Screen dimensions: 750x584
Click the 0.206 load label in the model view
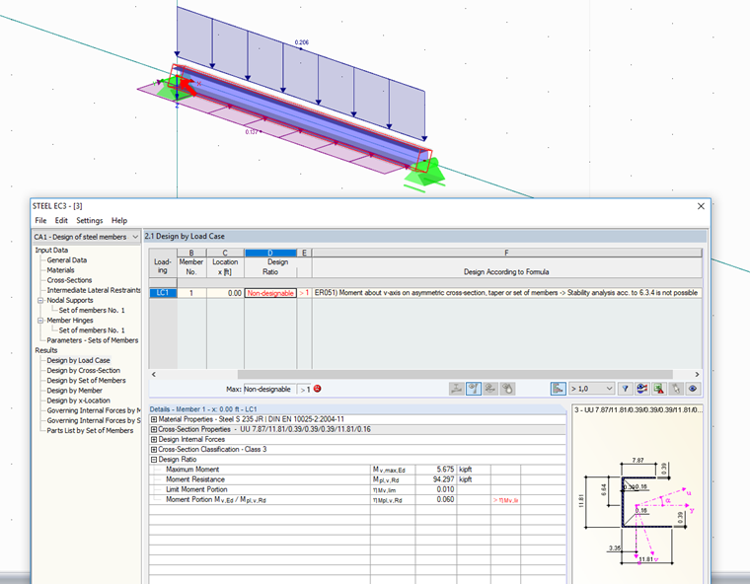tap(302, 42)
